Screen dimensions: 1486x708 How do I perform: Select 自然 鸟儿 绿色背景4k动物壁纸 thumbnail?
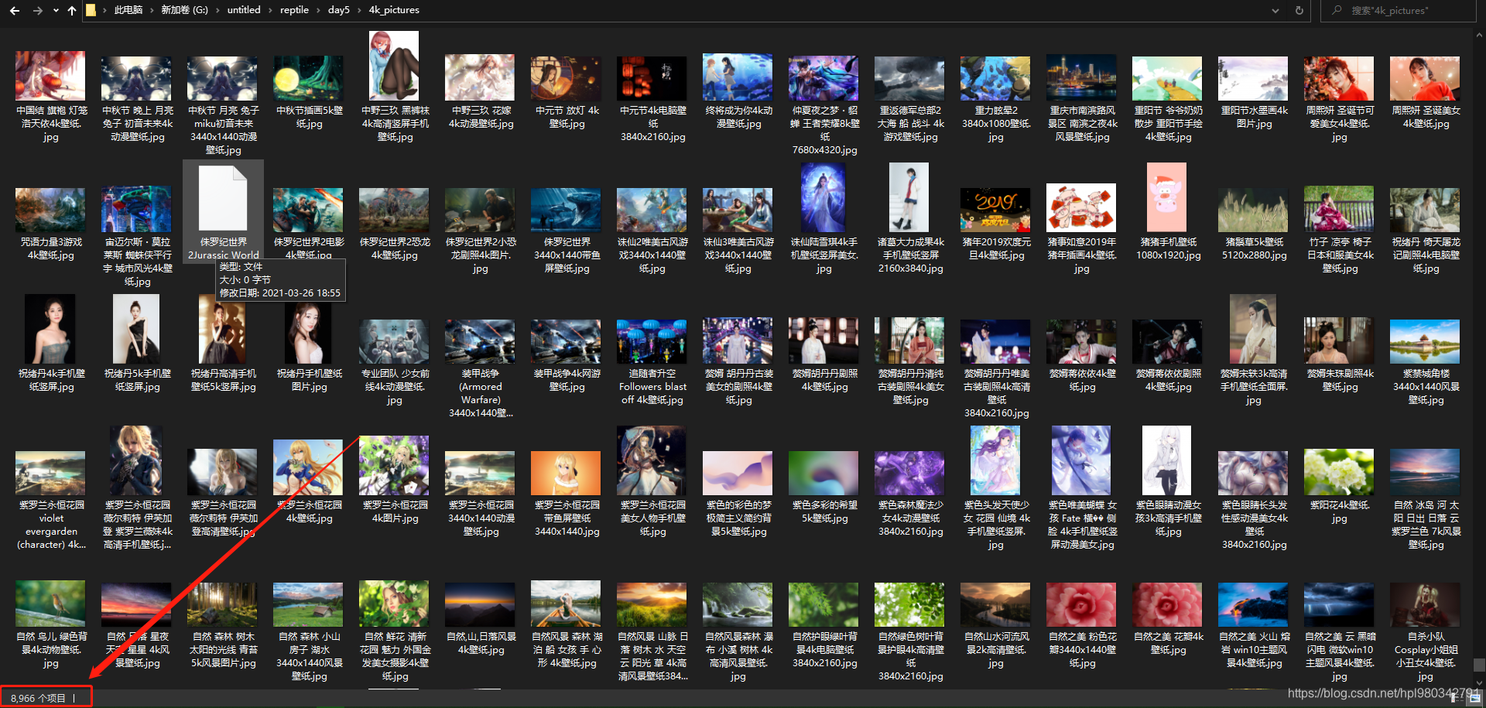pyautogui.click(x=50, y=604)
